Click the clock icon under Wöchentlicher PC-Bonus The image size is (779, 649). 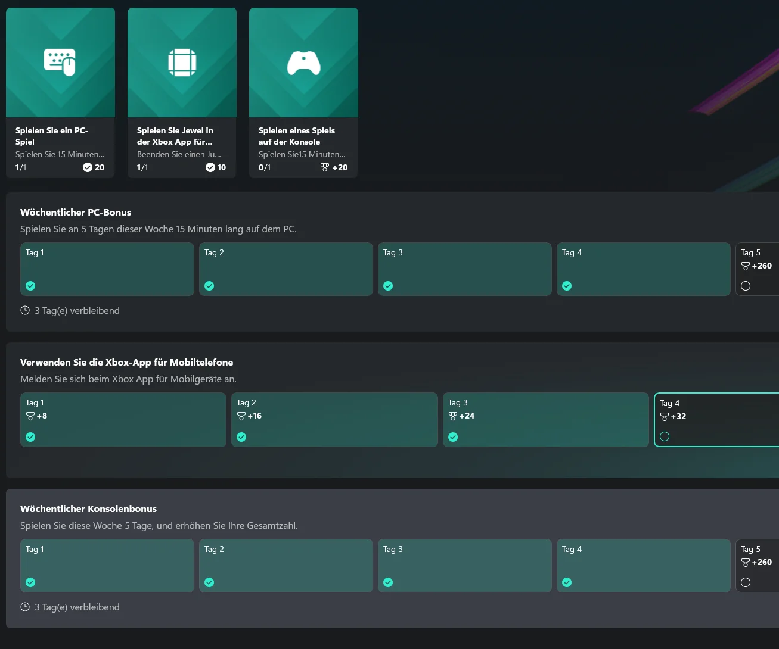pyautogui.click(x=25, y=310)
